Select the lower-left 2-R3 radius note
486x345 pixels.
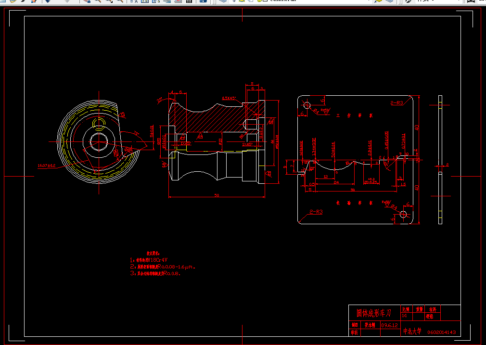(316, 212)
